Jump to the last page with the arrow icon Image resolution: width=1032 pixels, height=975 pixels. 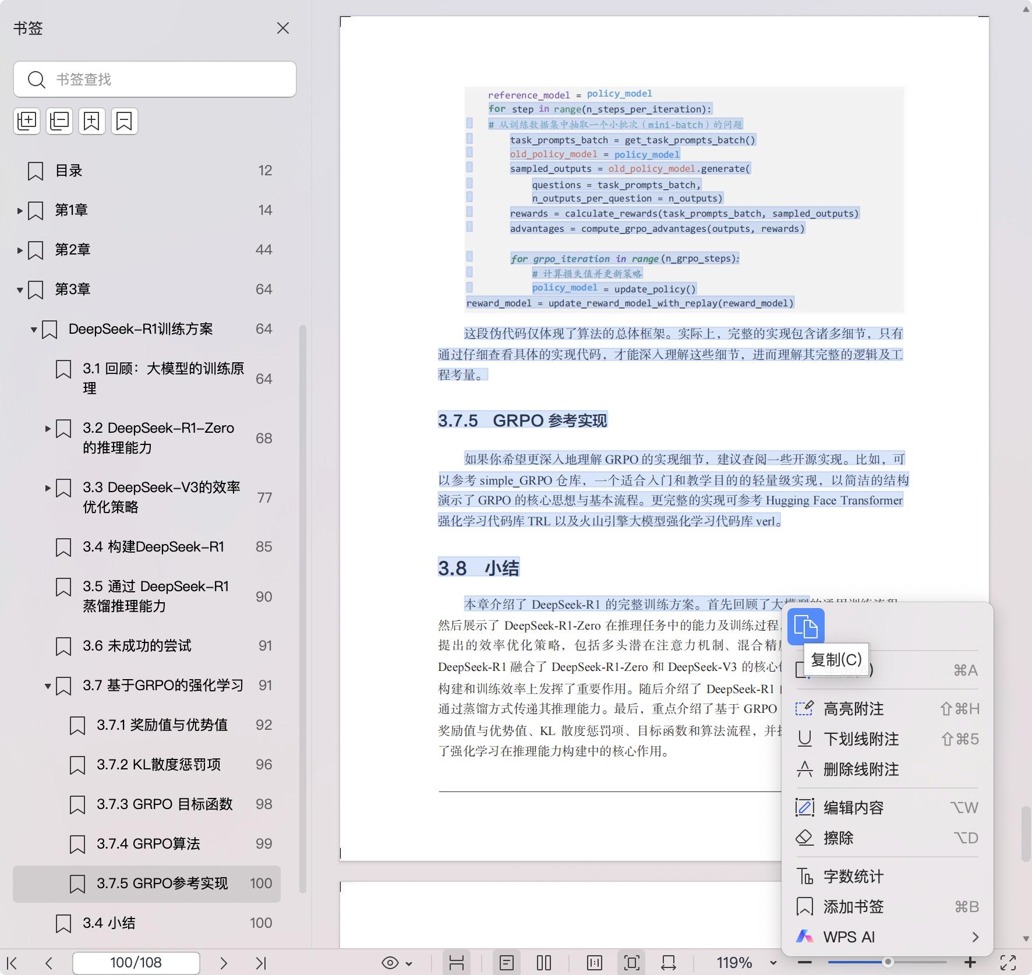point(260,963)
